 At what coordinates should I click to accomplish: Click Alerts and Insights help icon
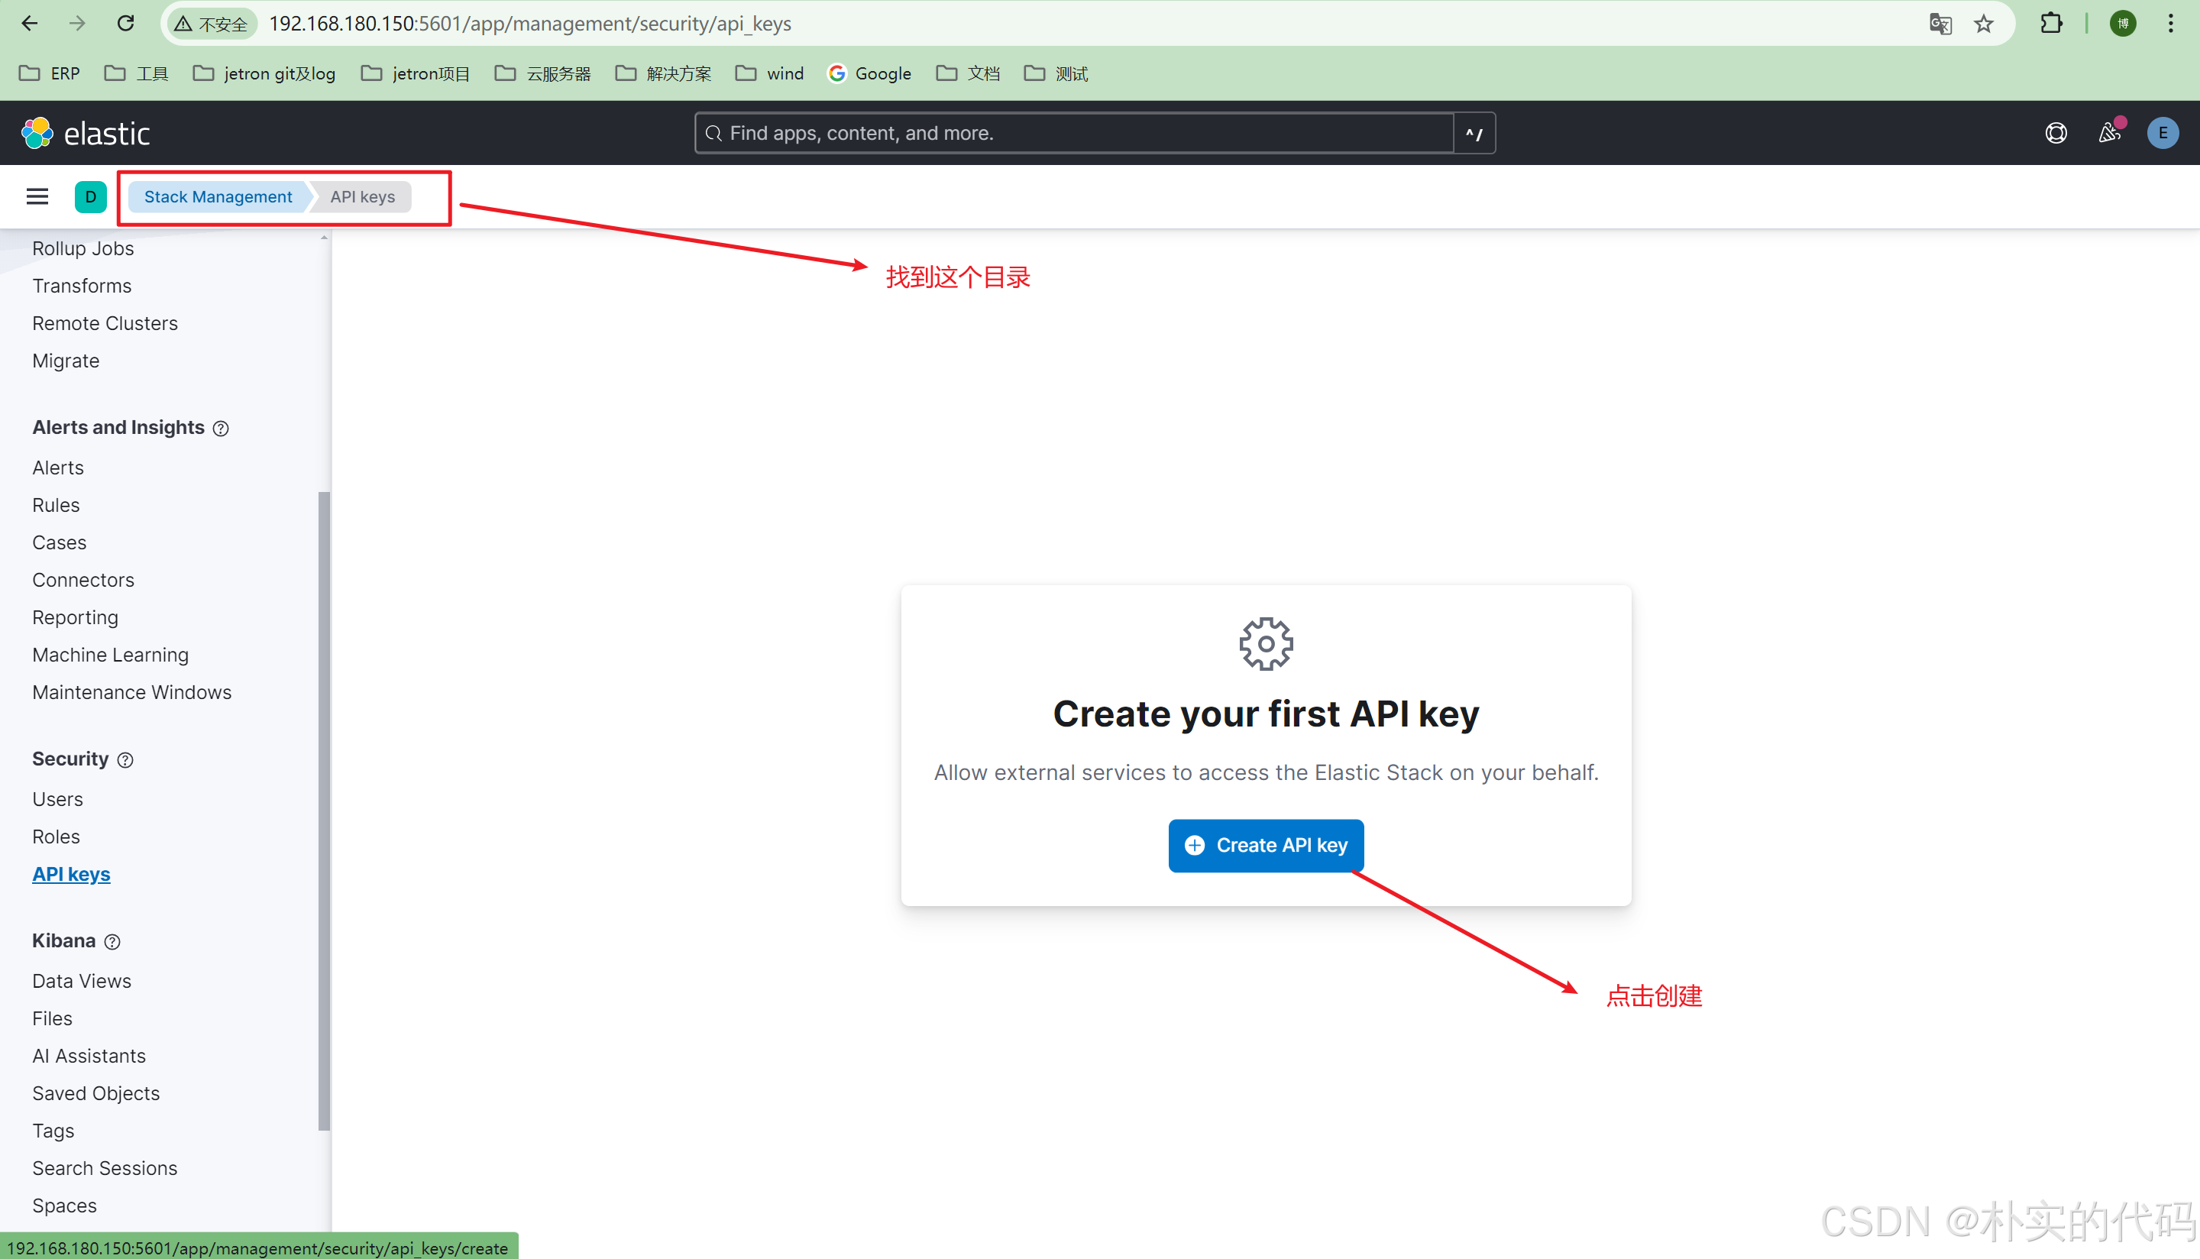[222, 429]
